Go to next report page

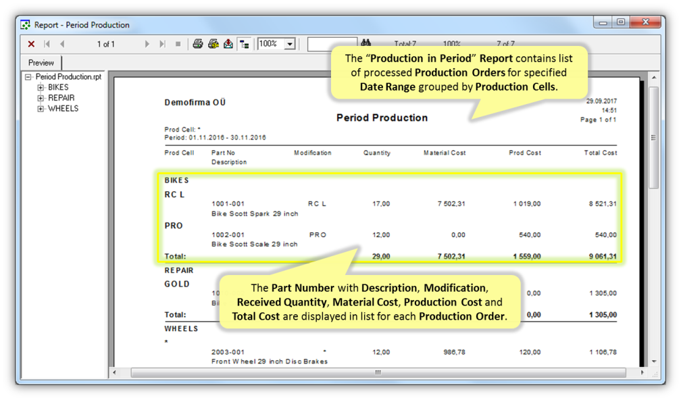(147, 44)
